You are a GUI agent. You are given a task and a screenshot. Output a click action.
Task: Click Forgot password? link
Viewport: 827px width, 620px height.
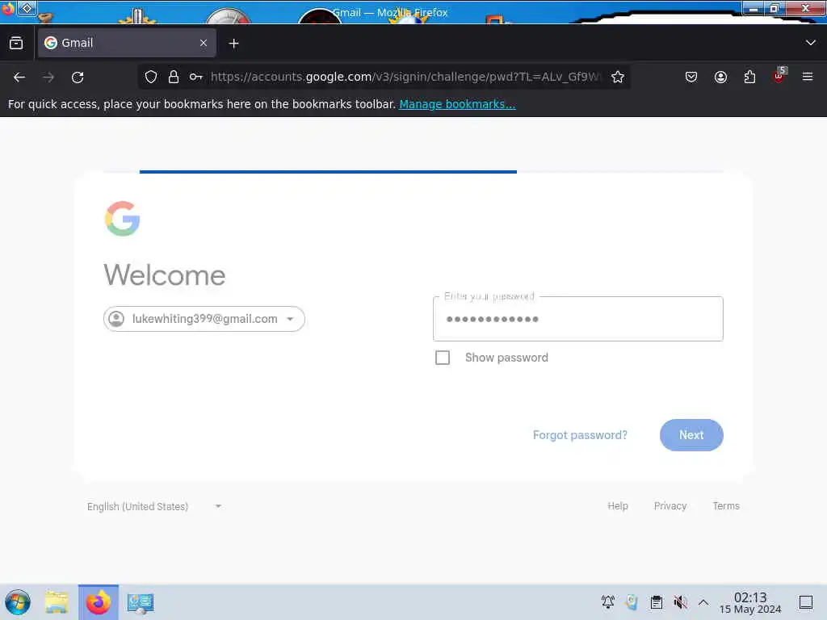coord(580,435)
